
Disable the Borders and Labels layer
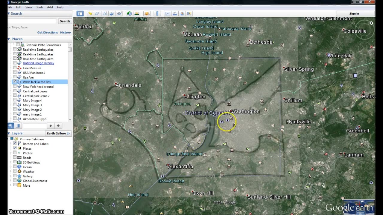point(15,144)
